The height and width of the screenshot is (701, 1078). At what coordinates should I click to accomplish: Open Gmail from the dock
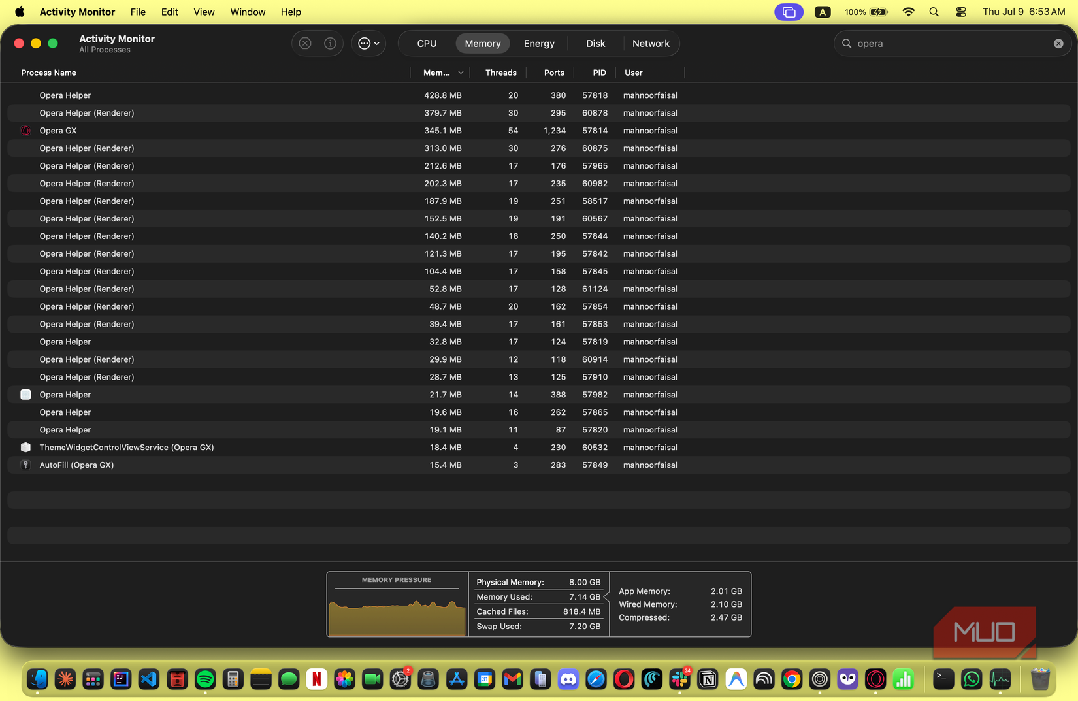tap(512, 679)
